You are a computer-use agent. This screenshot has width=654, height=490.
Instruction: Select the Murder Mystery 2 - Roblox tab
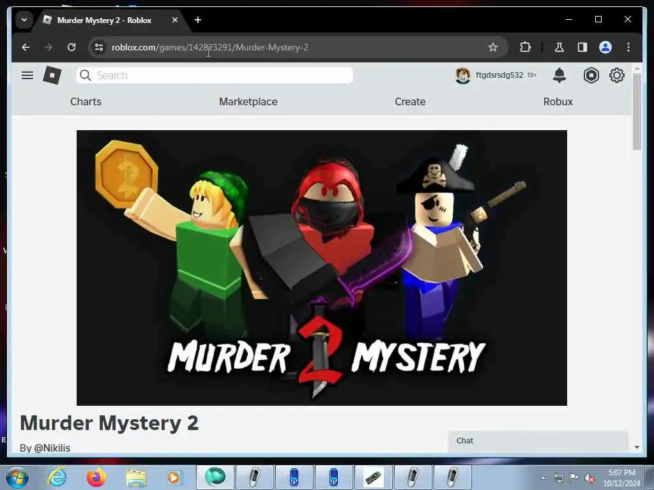click(x=104, y=20)
